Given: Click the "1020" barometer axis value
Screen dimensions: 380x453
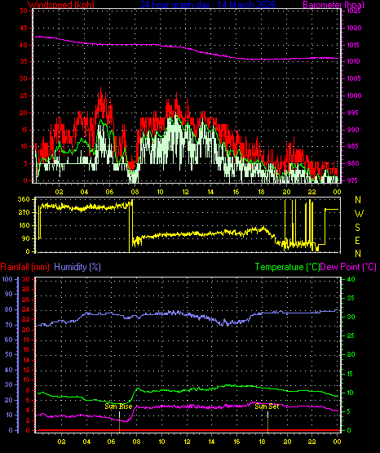Looking at the screenshot, I should point(354,28).
